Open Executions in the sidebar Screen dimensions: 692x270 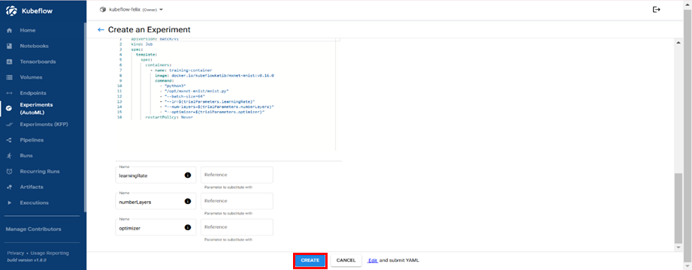coord(35,202)
